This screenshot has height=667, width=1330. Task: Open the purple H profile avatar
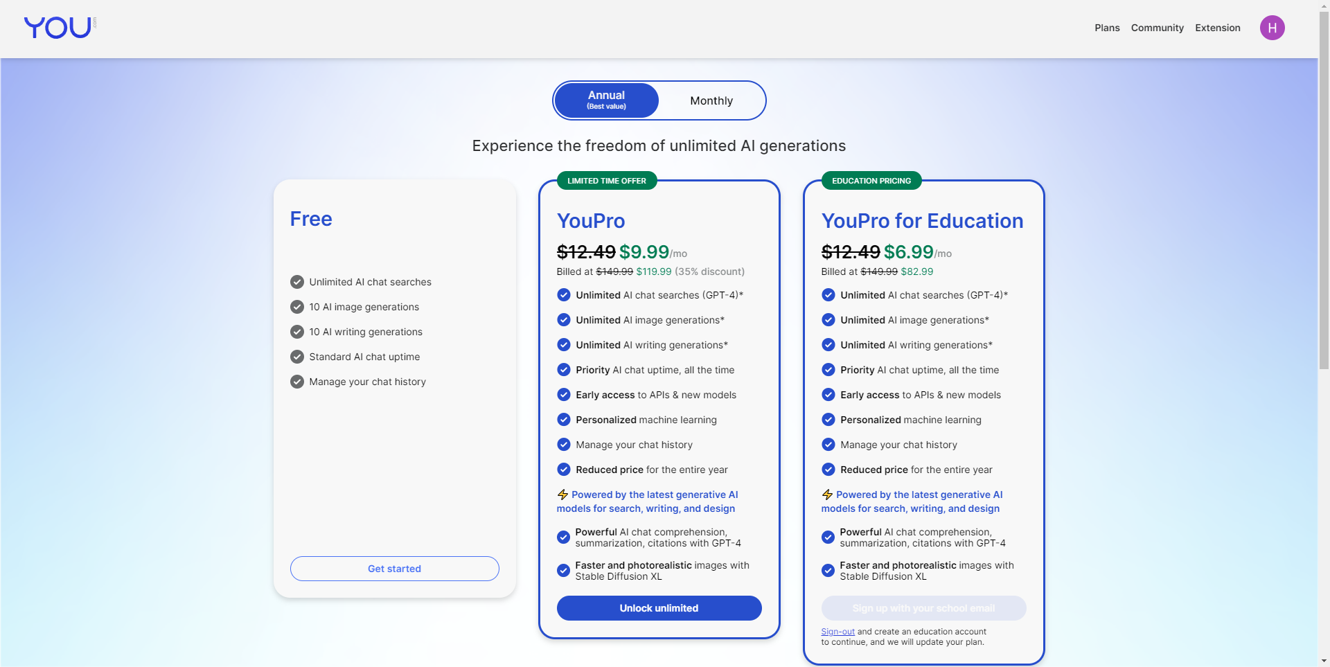[1272, 28]
